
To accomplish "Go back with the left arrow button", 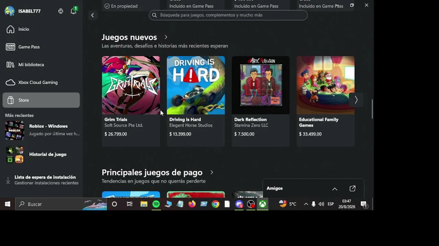I will click(x=92, y=15).
